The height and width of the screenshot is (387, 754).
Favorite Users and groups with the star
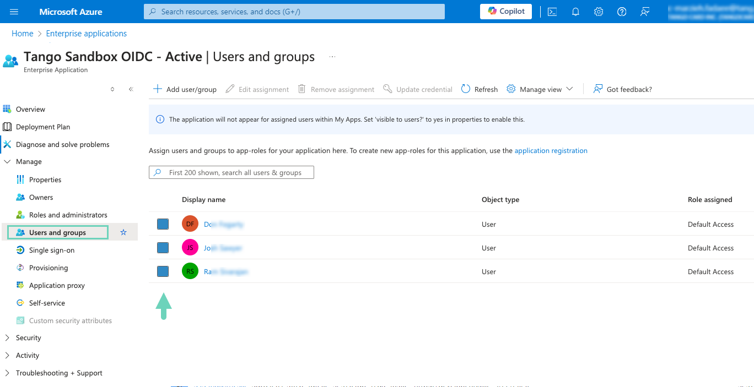tap(123, 232)
